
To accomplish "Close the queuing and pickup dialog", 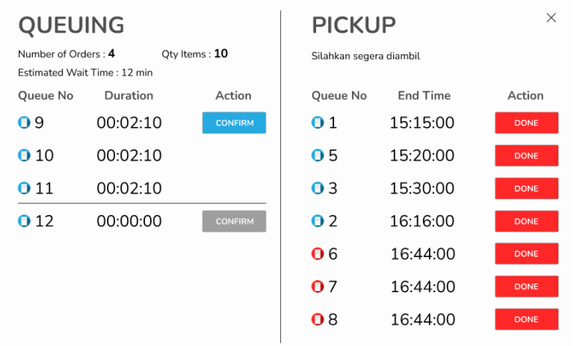I will (551, 18).
